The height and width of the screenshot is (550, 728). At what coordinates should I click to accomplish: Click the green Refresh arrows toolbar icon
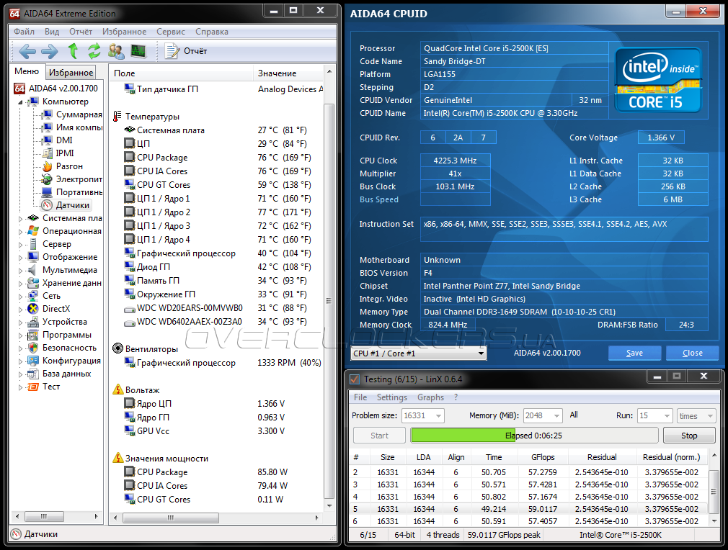tap(94, 51)
